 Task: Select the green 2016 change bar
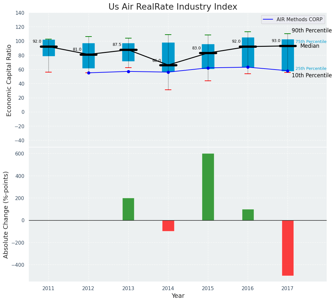[248, 214]
